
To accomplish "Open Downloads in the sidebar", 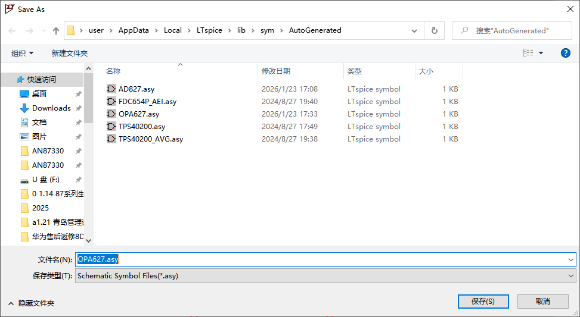I will point(51,108).
